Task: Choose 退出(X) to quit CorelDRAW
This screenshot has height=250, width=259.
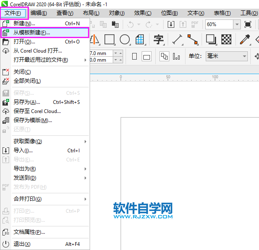Action: 45,244
